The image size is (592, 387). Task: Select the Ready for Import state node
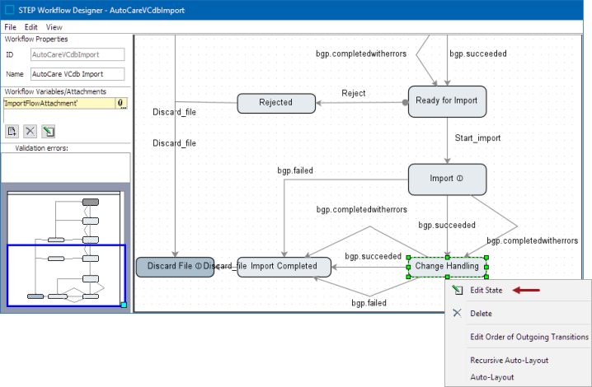(447, 101)
